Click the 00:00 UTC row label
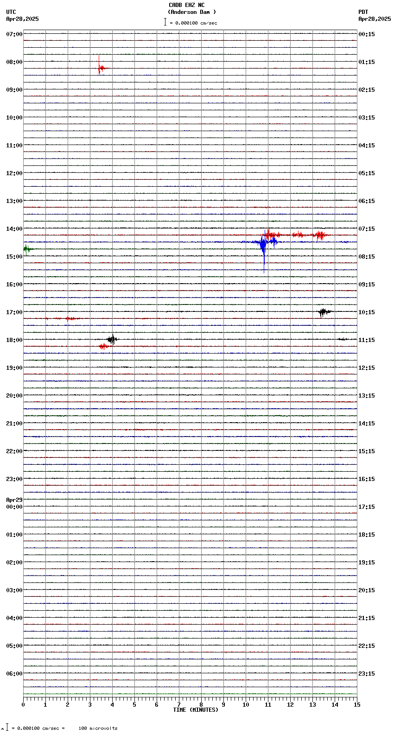The height and width of the screenshot is (734, 394). click(14, 507)
